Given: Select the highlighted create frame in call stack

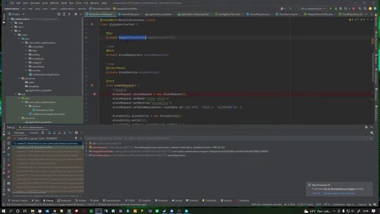Looking at the screenshot, I should [47, 143].
